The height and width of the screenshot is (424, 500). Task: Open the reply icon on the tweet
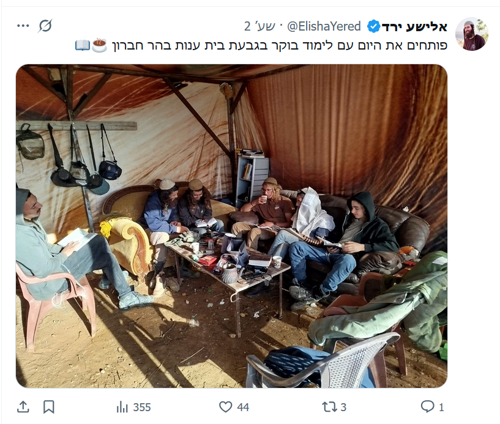(427, 406)
